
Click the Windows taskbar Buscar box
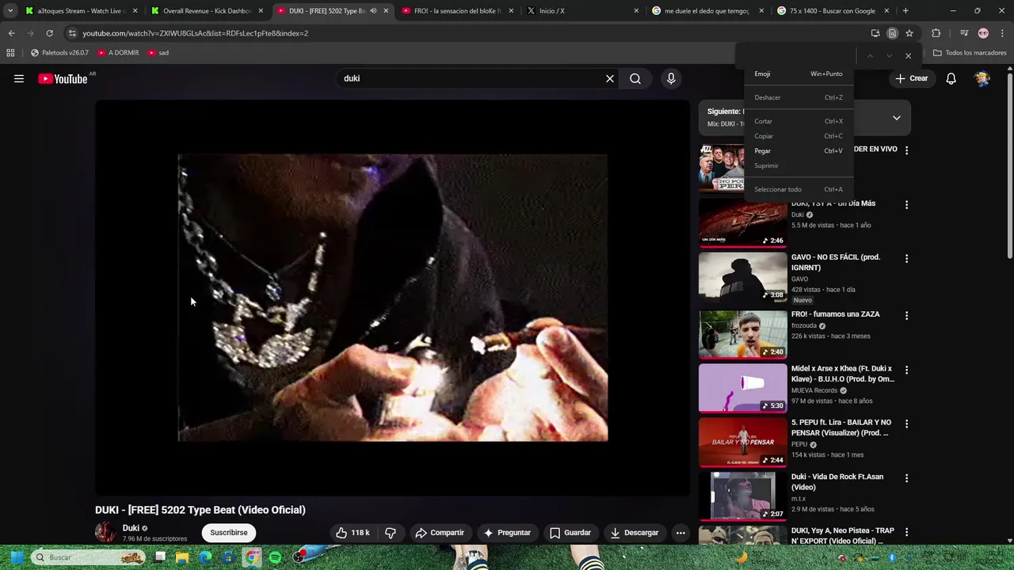tap(89, 557)
